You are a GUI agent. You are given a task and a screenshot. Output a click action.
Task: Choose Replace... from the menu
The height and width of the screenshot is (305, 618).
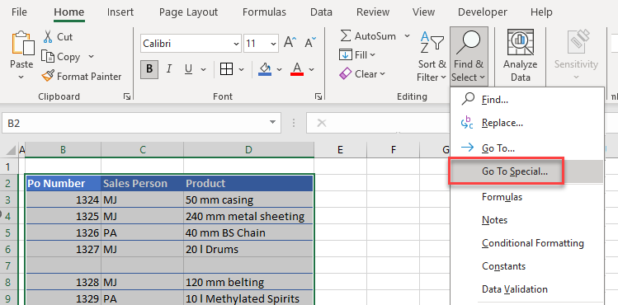526,123
